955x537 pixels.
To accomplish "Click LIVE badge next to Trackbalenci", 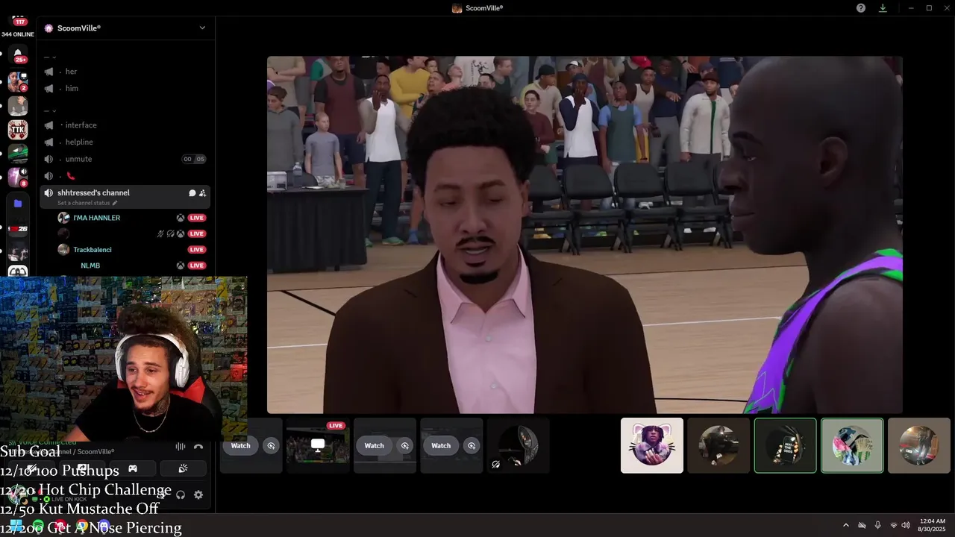I will pos(197,250).
